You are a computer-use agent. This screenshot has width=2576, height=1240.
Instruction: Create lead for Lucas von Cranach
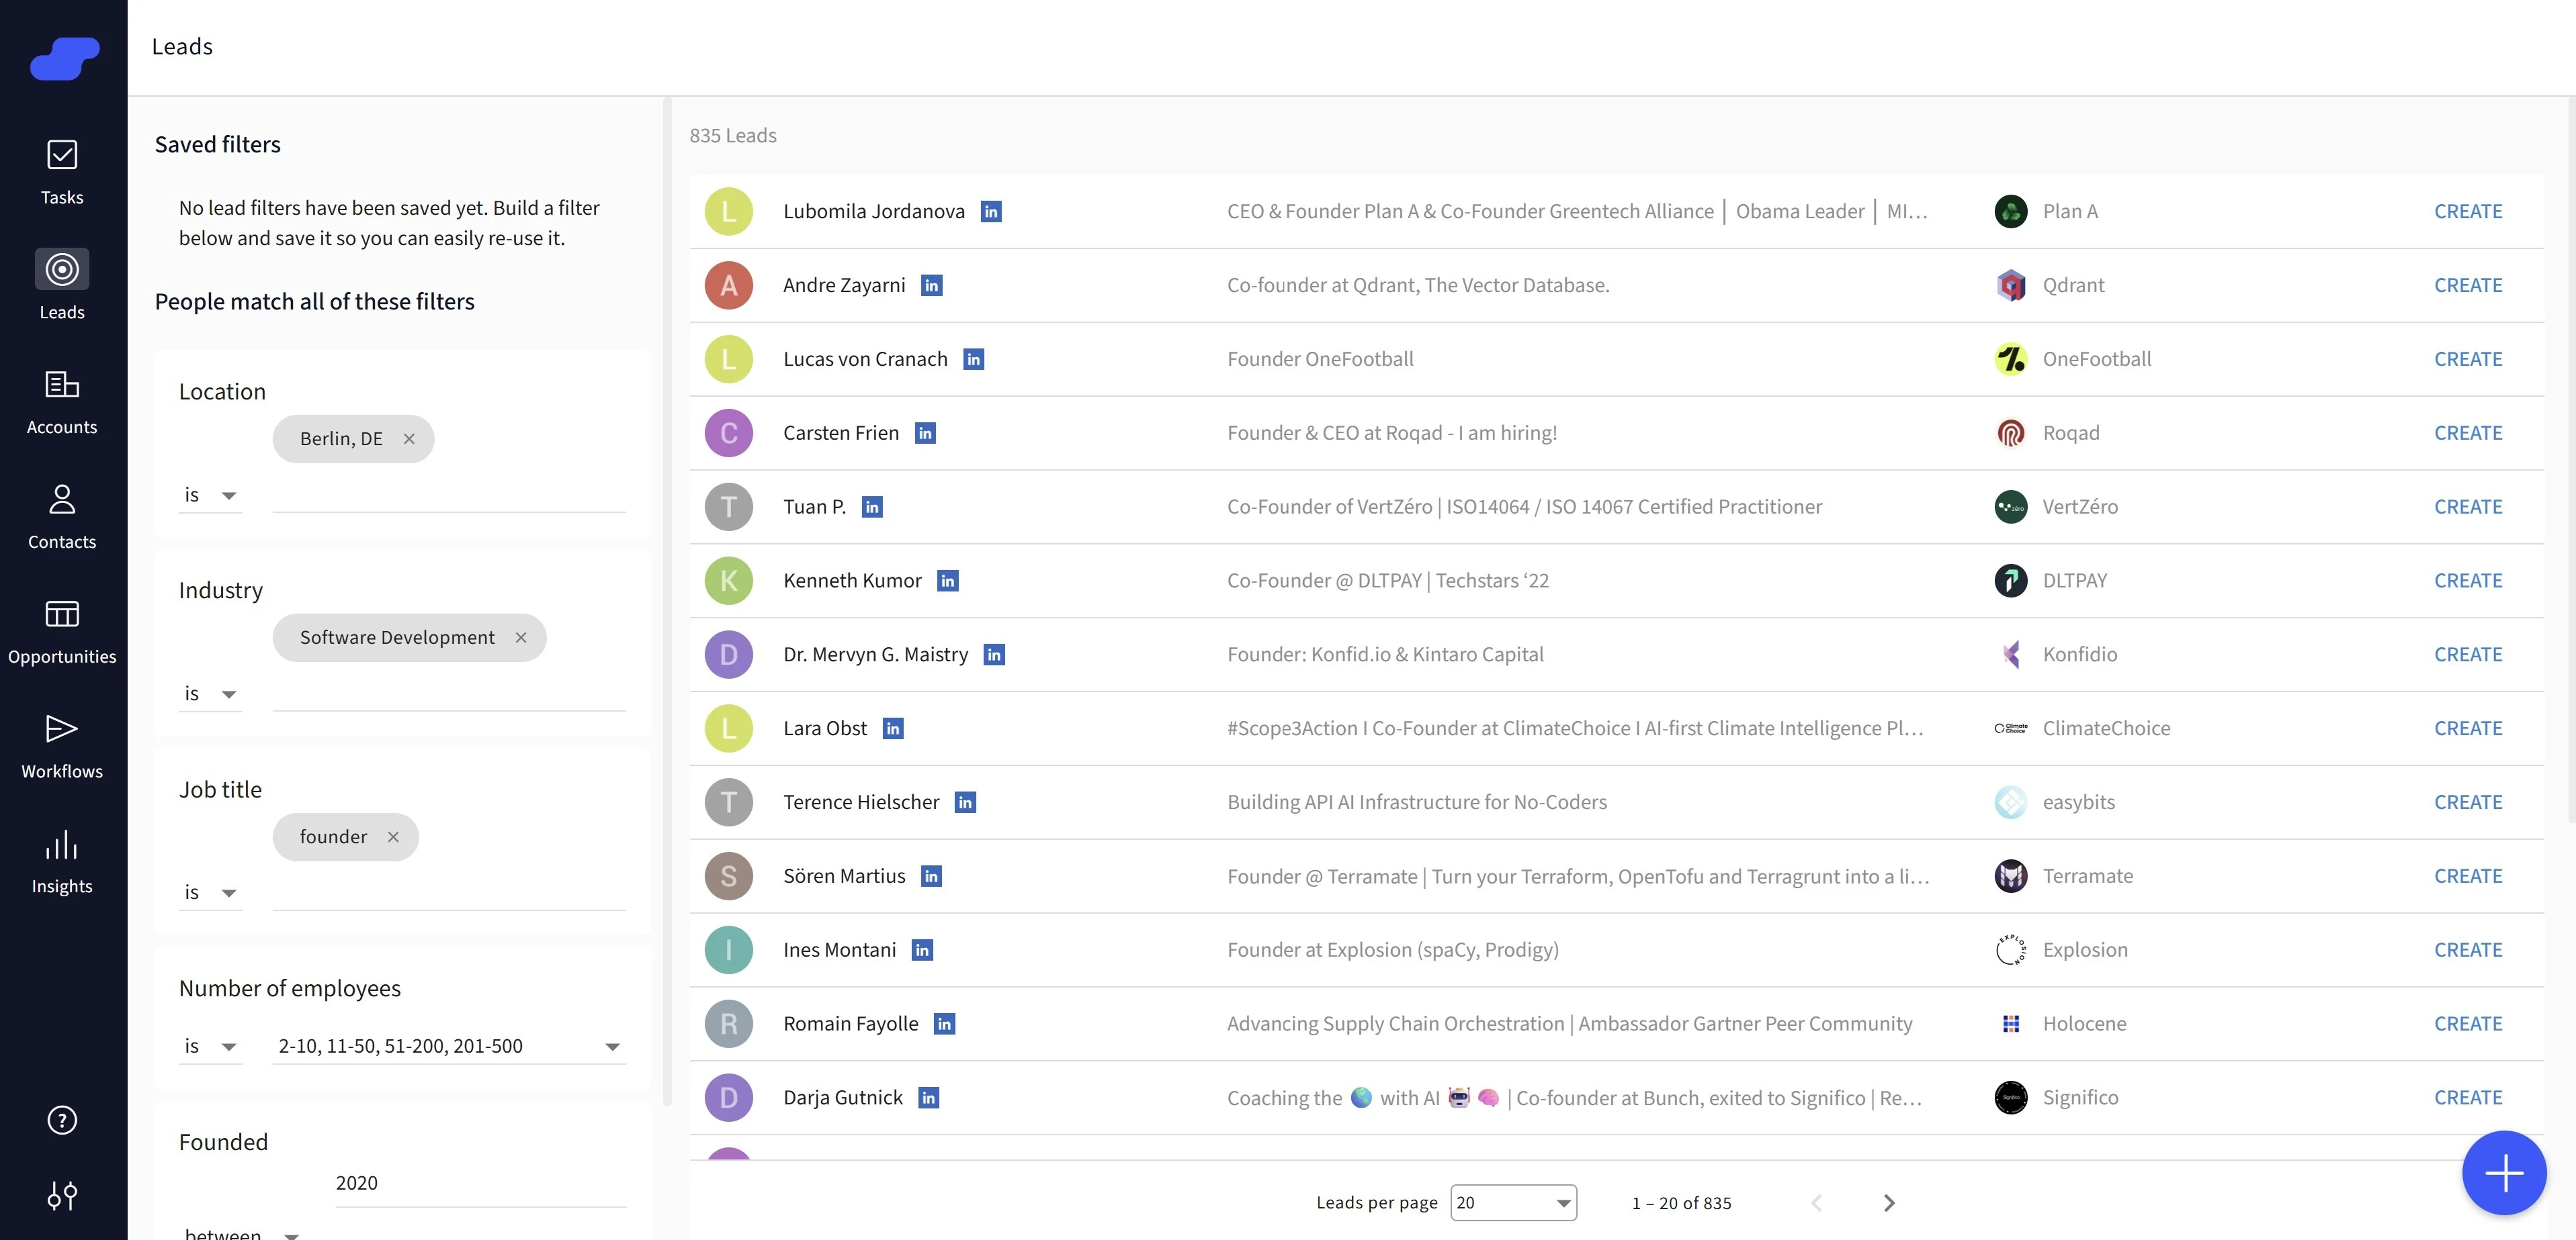coord(2468,360)
